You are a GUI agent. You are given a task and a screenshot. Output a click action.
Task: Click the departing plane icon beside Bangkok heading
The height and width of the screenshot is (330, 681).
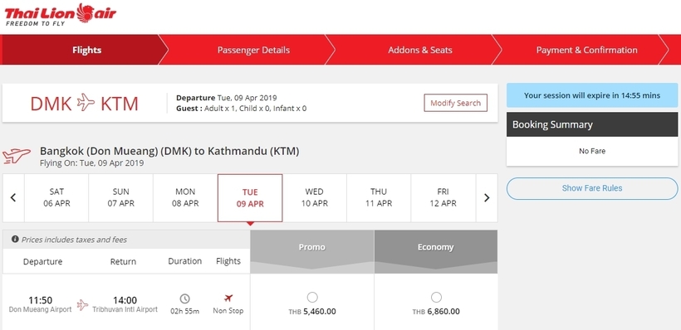click(17, 156)
